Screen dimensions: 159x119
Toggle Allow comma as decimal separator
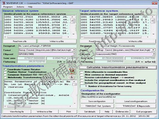81,75
